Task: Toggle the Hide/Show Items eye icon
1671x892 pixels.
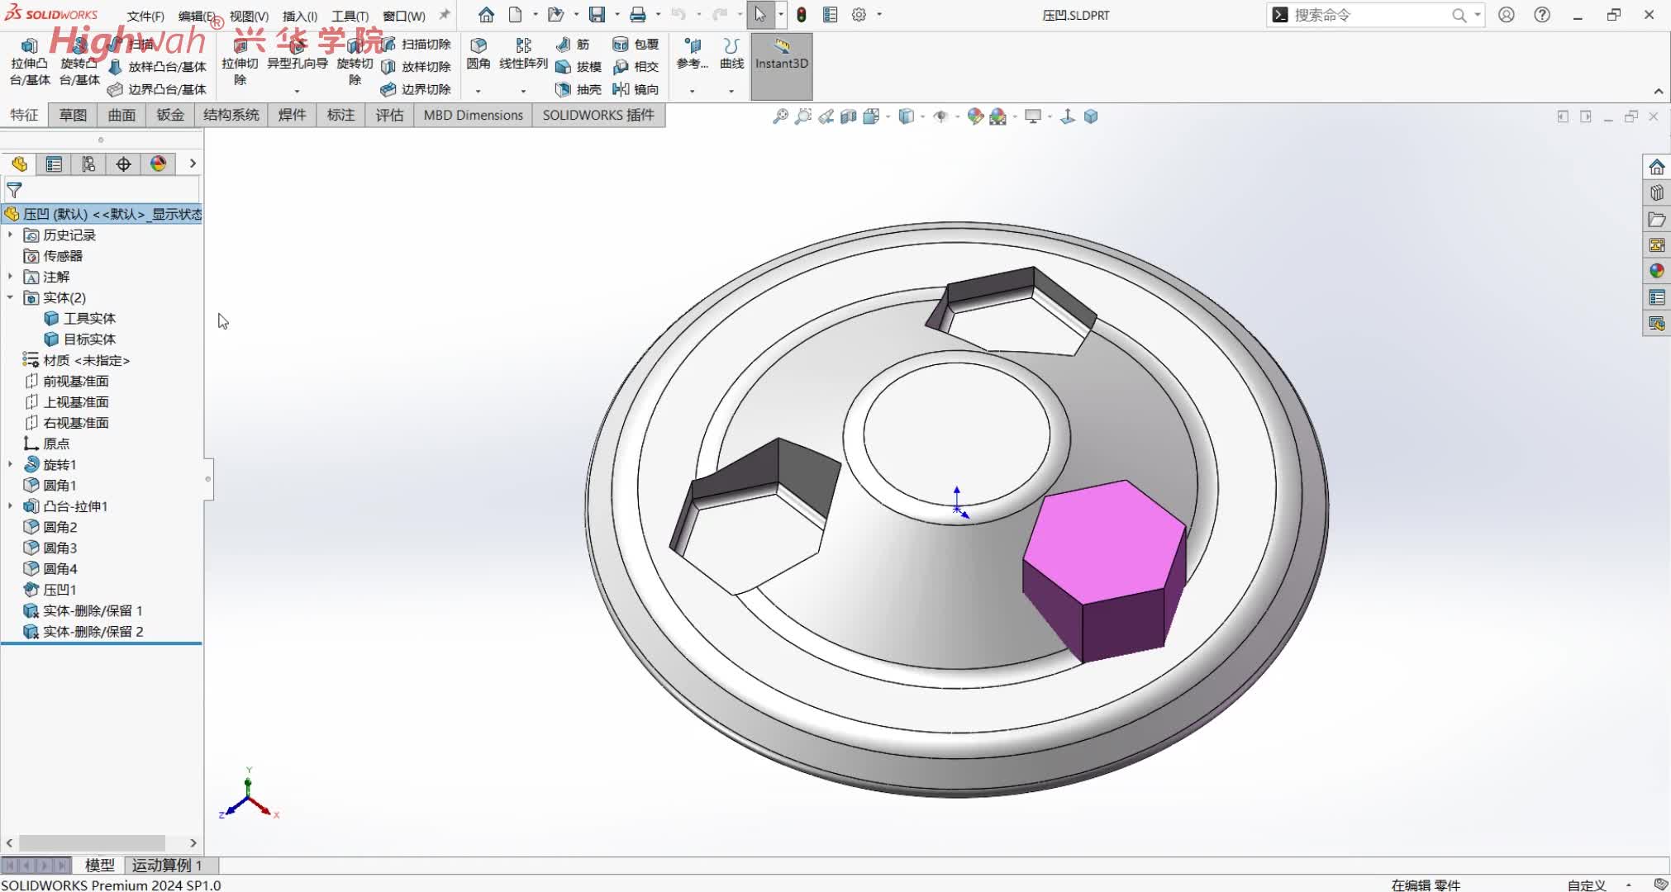Action: click(940, 116)
